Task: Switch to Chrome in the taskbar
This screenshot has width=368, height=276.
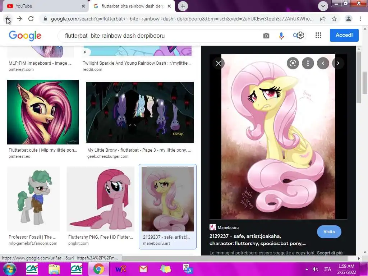Action: (99, 269)
